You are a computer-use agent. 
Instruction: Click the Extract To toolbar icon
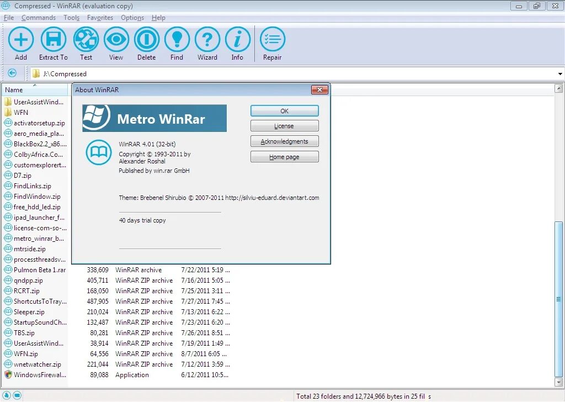tap(54, 39)
